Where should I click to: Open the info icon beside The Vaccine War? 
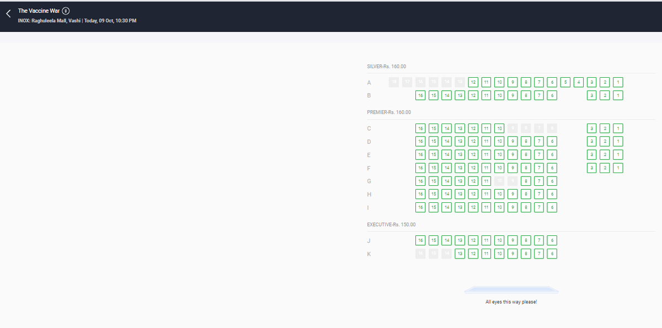coord(66,10)
